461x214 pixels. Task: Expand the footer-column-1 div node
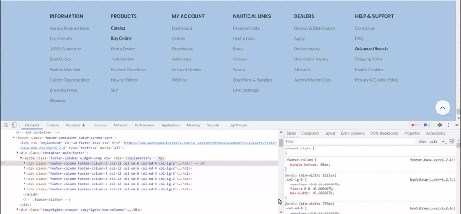(x=25, y=163)
